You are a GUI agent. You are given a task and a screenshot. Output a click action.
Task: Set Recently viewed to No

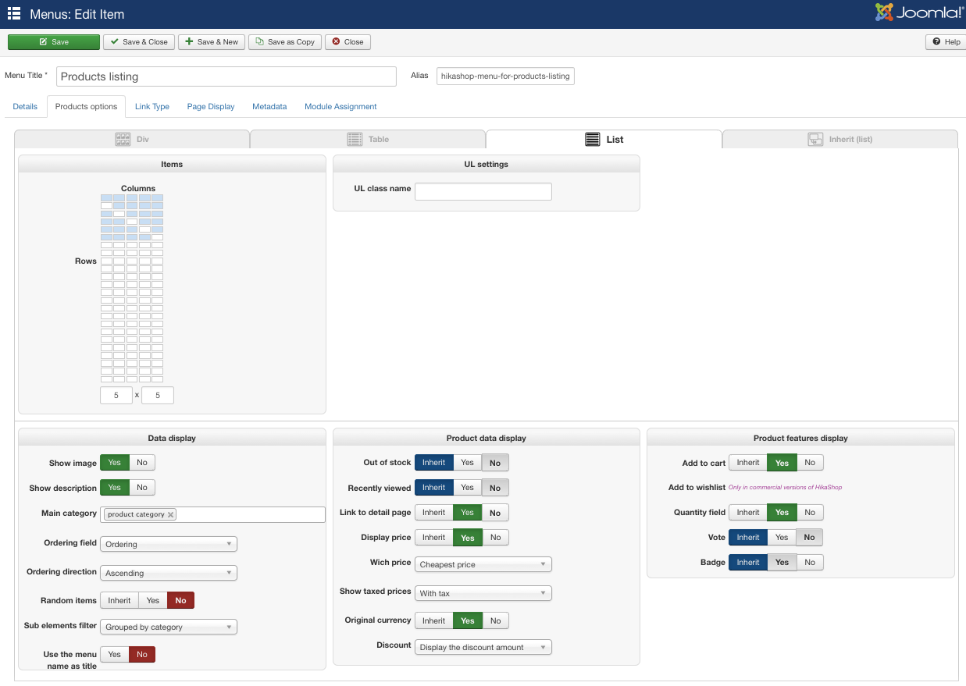495,488
